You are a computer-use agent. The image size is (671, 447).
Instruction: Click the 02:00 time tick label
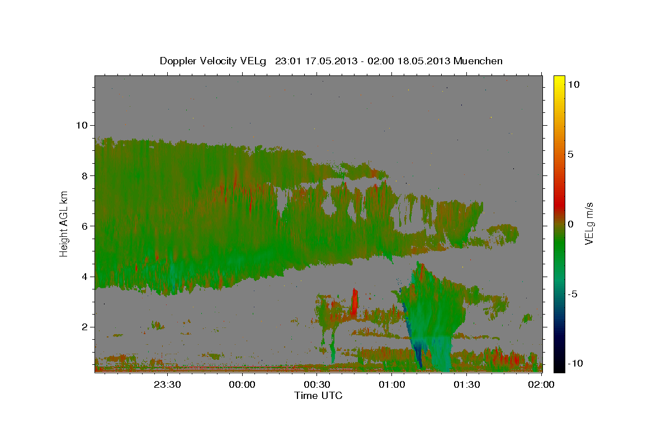pos(541,384)
